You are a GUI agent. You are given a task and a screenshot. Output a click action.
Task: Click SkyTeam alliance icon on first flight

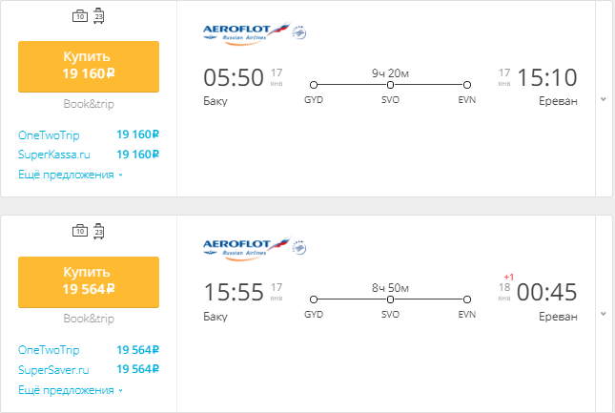[x=299, y=34]
